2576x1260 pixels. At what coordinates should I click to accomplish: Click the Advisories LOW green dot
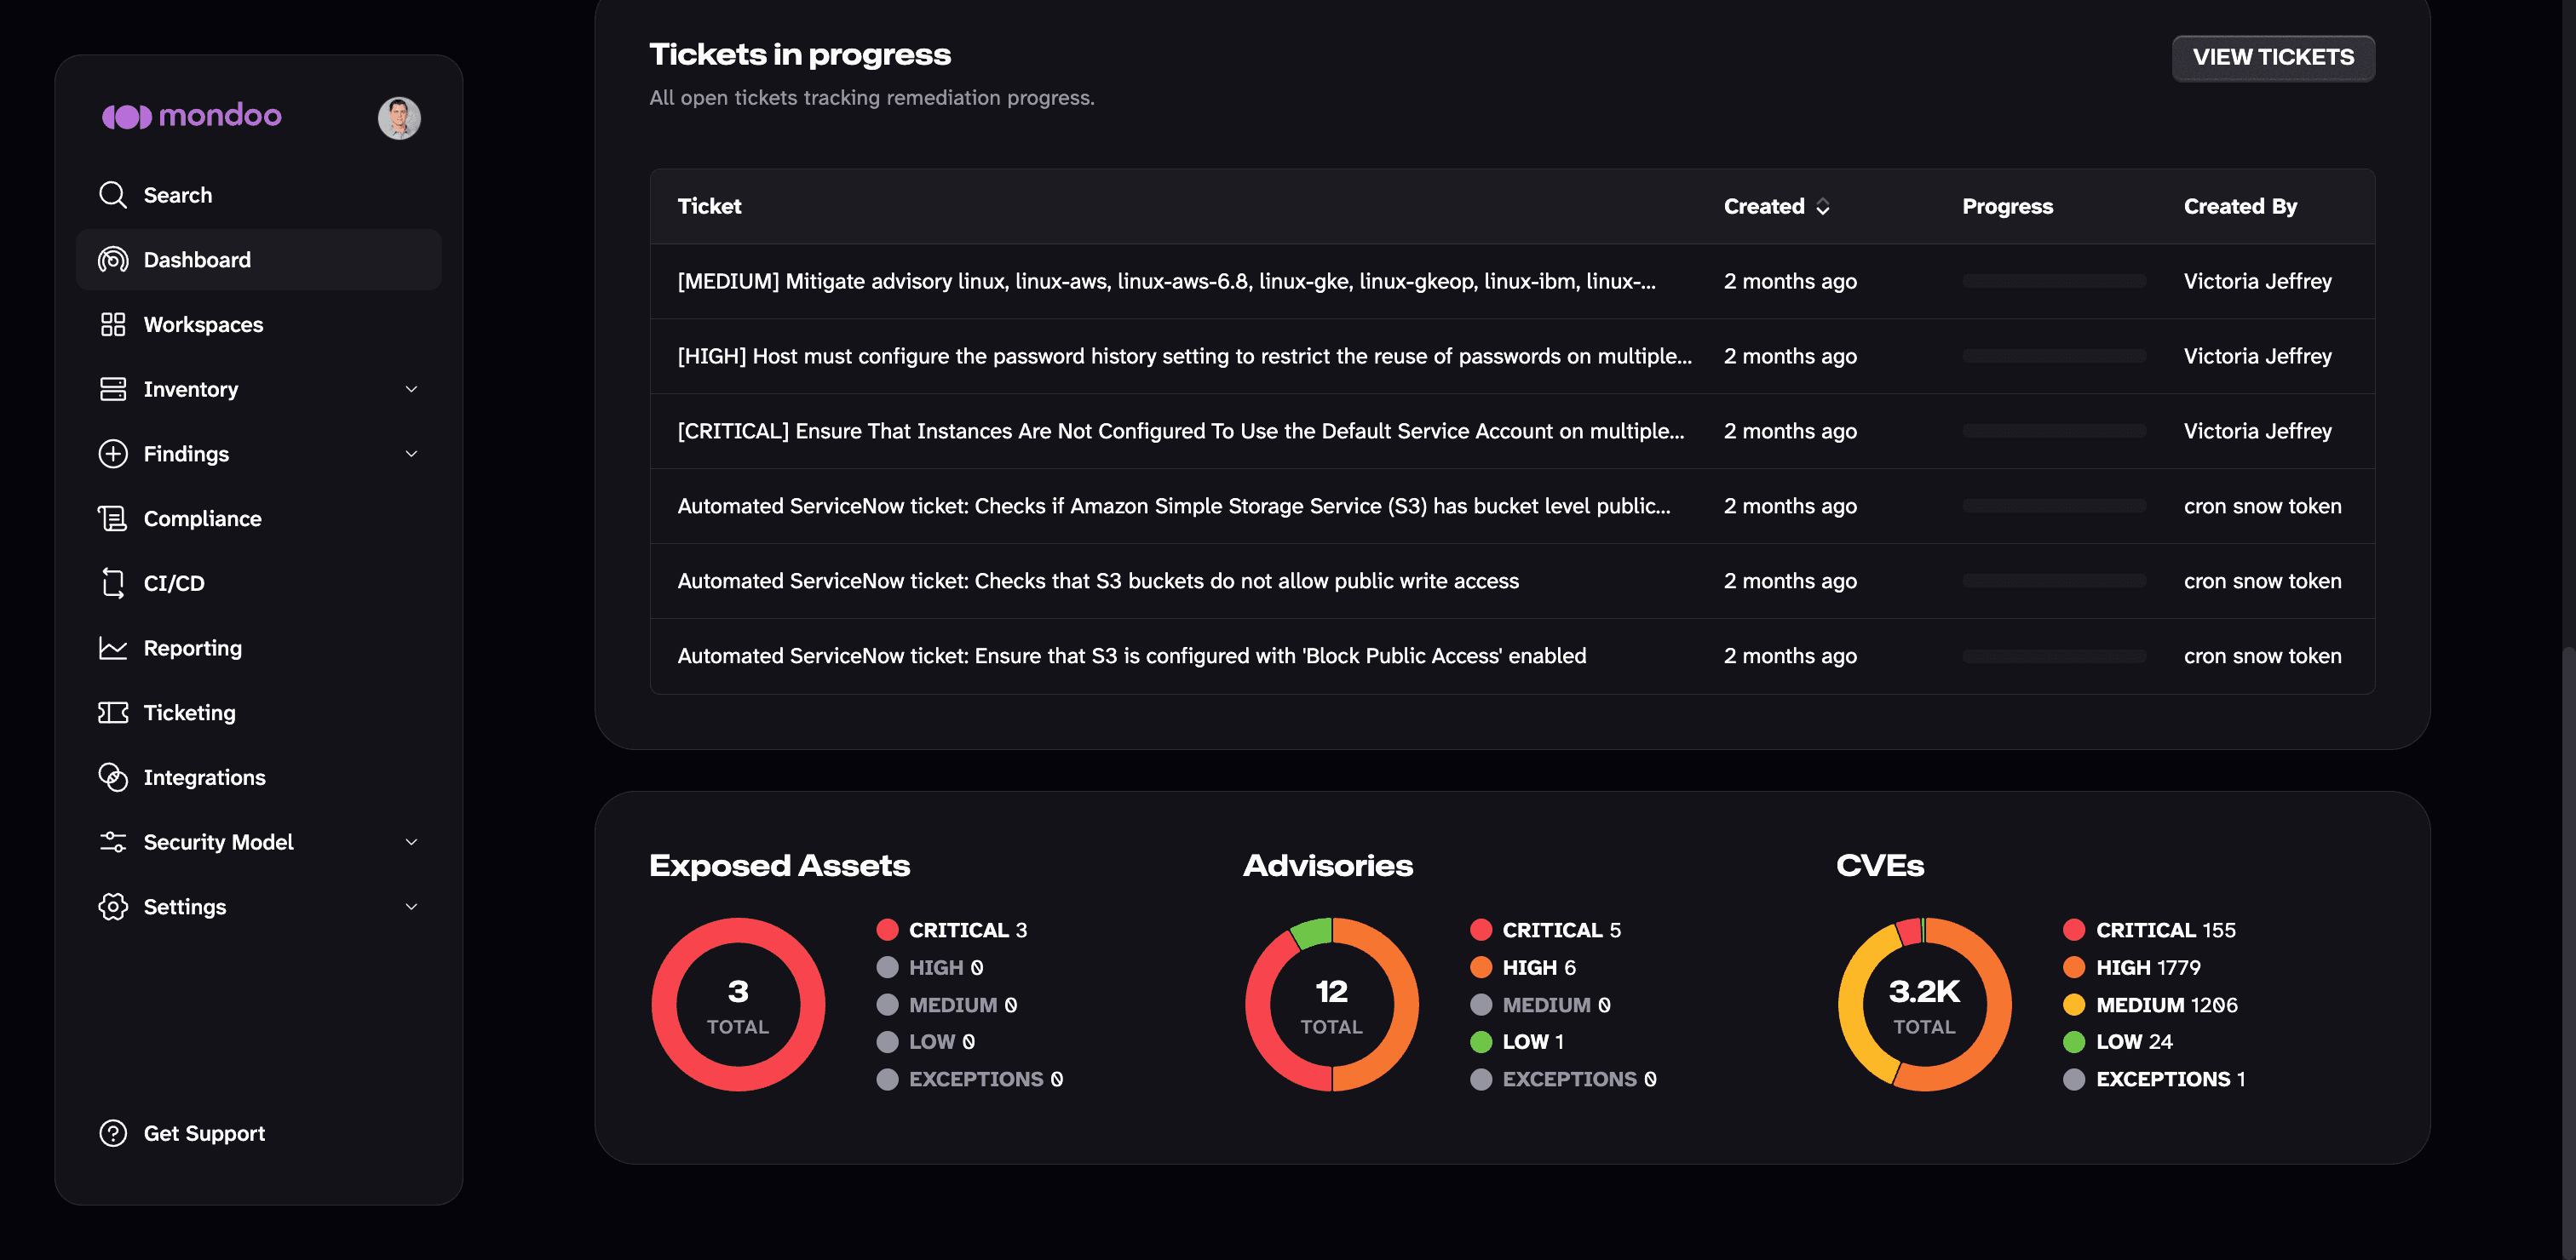[x=1481, y=1042]
